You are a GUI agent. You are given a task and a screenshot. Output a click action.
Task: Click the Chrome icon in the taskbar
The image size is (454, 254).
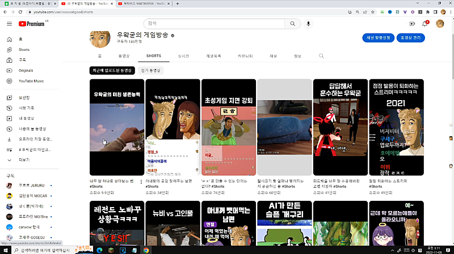click(146, 249)
